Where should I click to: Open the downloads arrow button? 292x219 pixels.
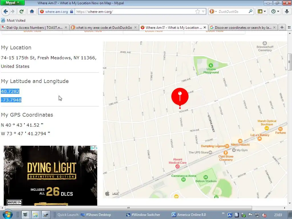tap(287, 11)
